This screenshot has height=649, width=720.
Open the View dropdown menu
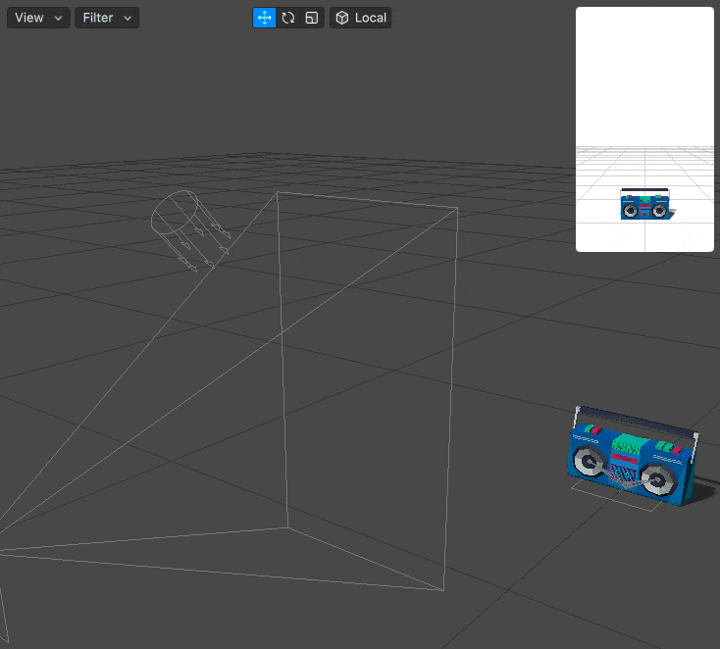tap(38, 18)
